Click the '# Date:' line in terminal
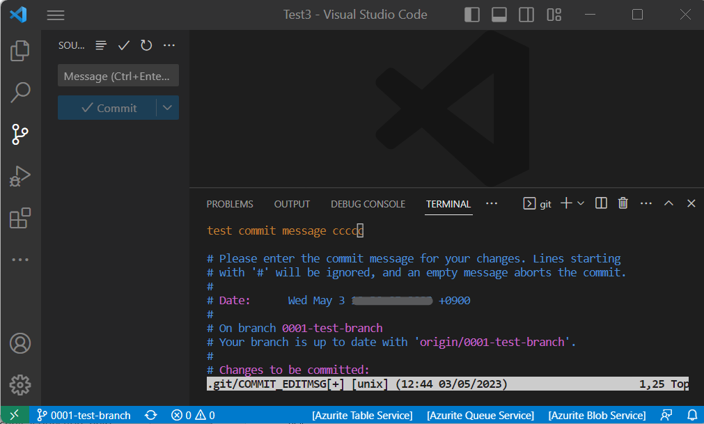The height and width of the screenshot is (424, 704). pos(338,300)
